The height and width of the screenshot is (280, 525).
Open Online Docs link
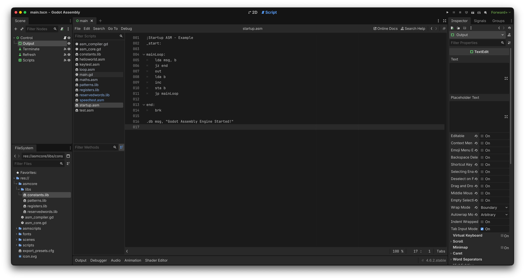pyautogui.click(x=385, y=29)
